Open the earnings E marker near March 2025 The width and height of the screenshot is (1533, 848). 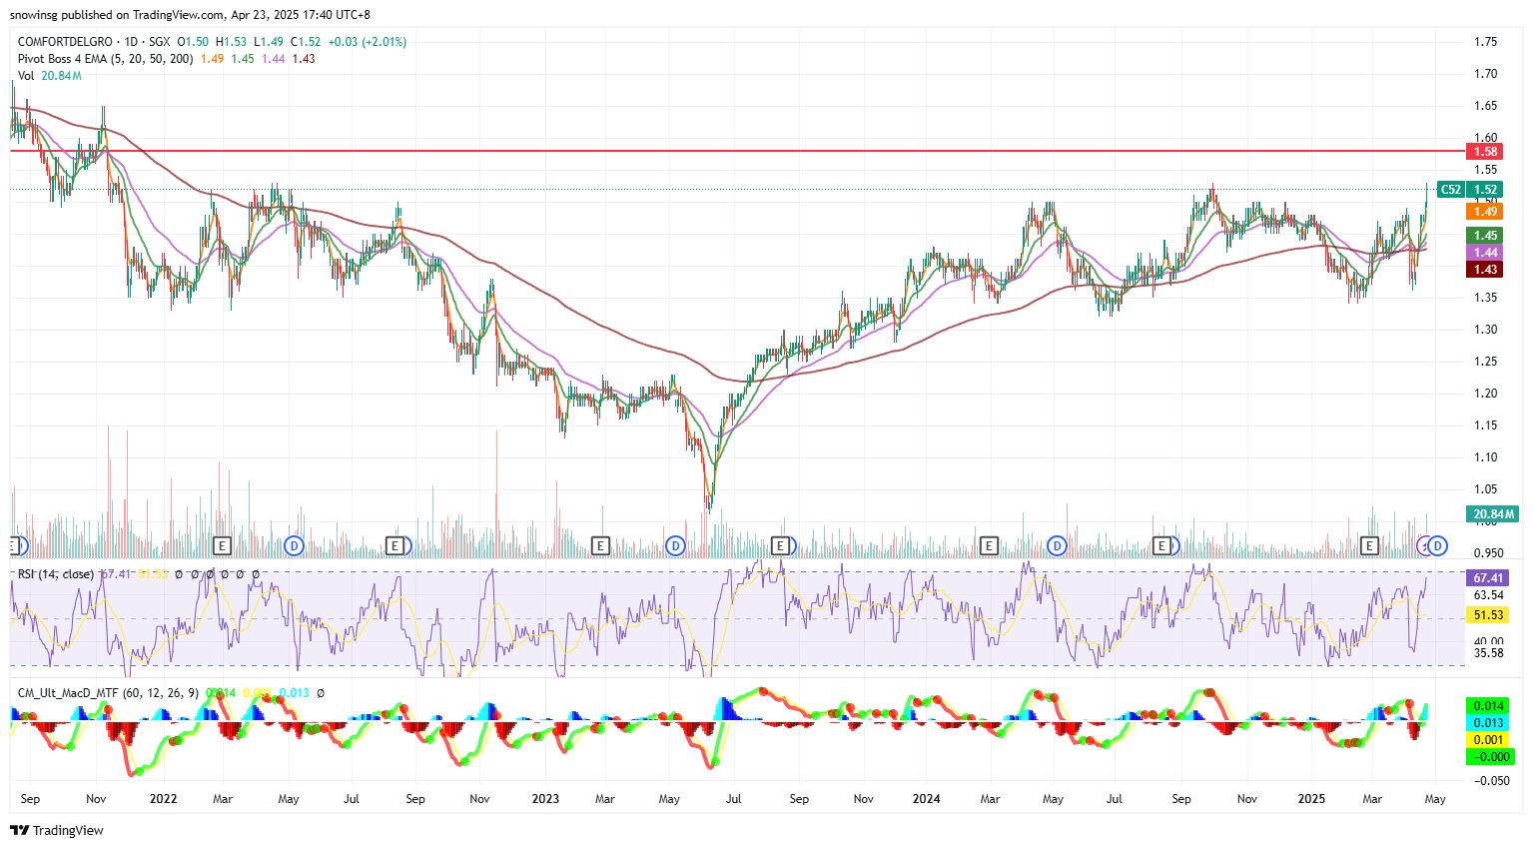pyautogui.click(x=1370, y=545)
